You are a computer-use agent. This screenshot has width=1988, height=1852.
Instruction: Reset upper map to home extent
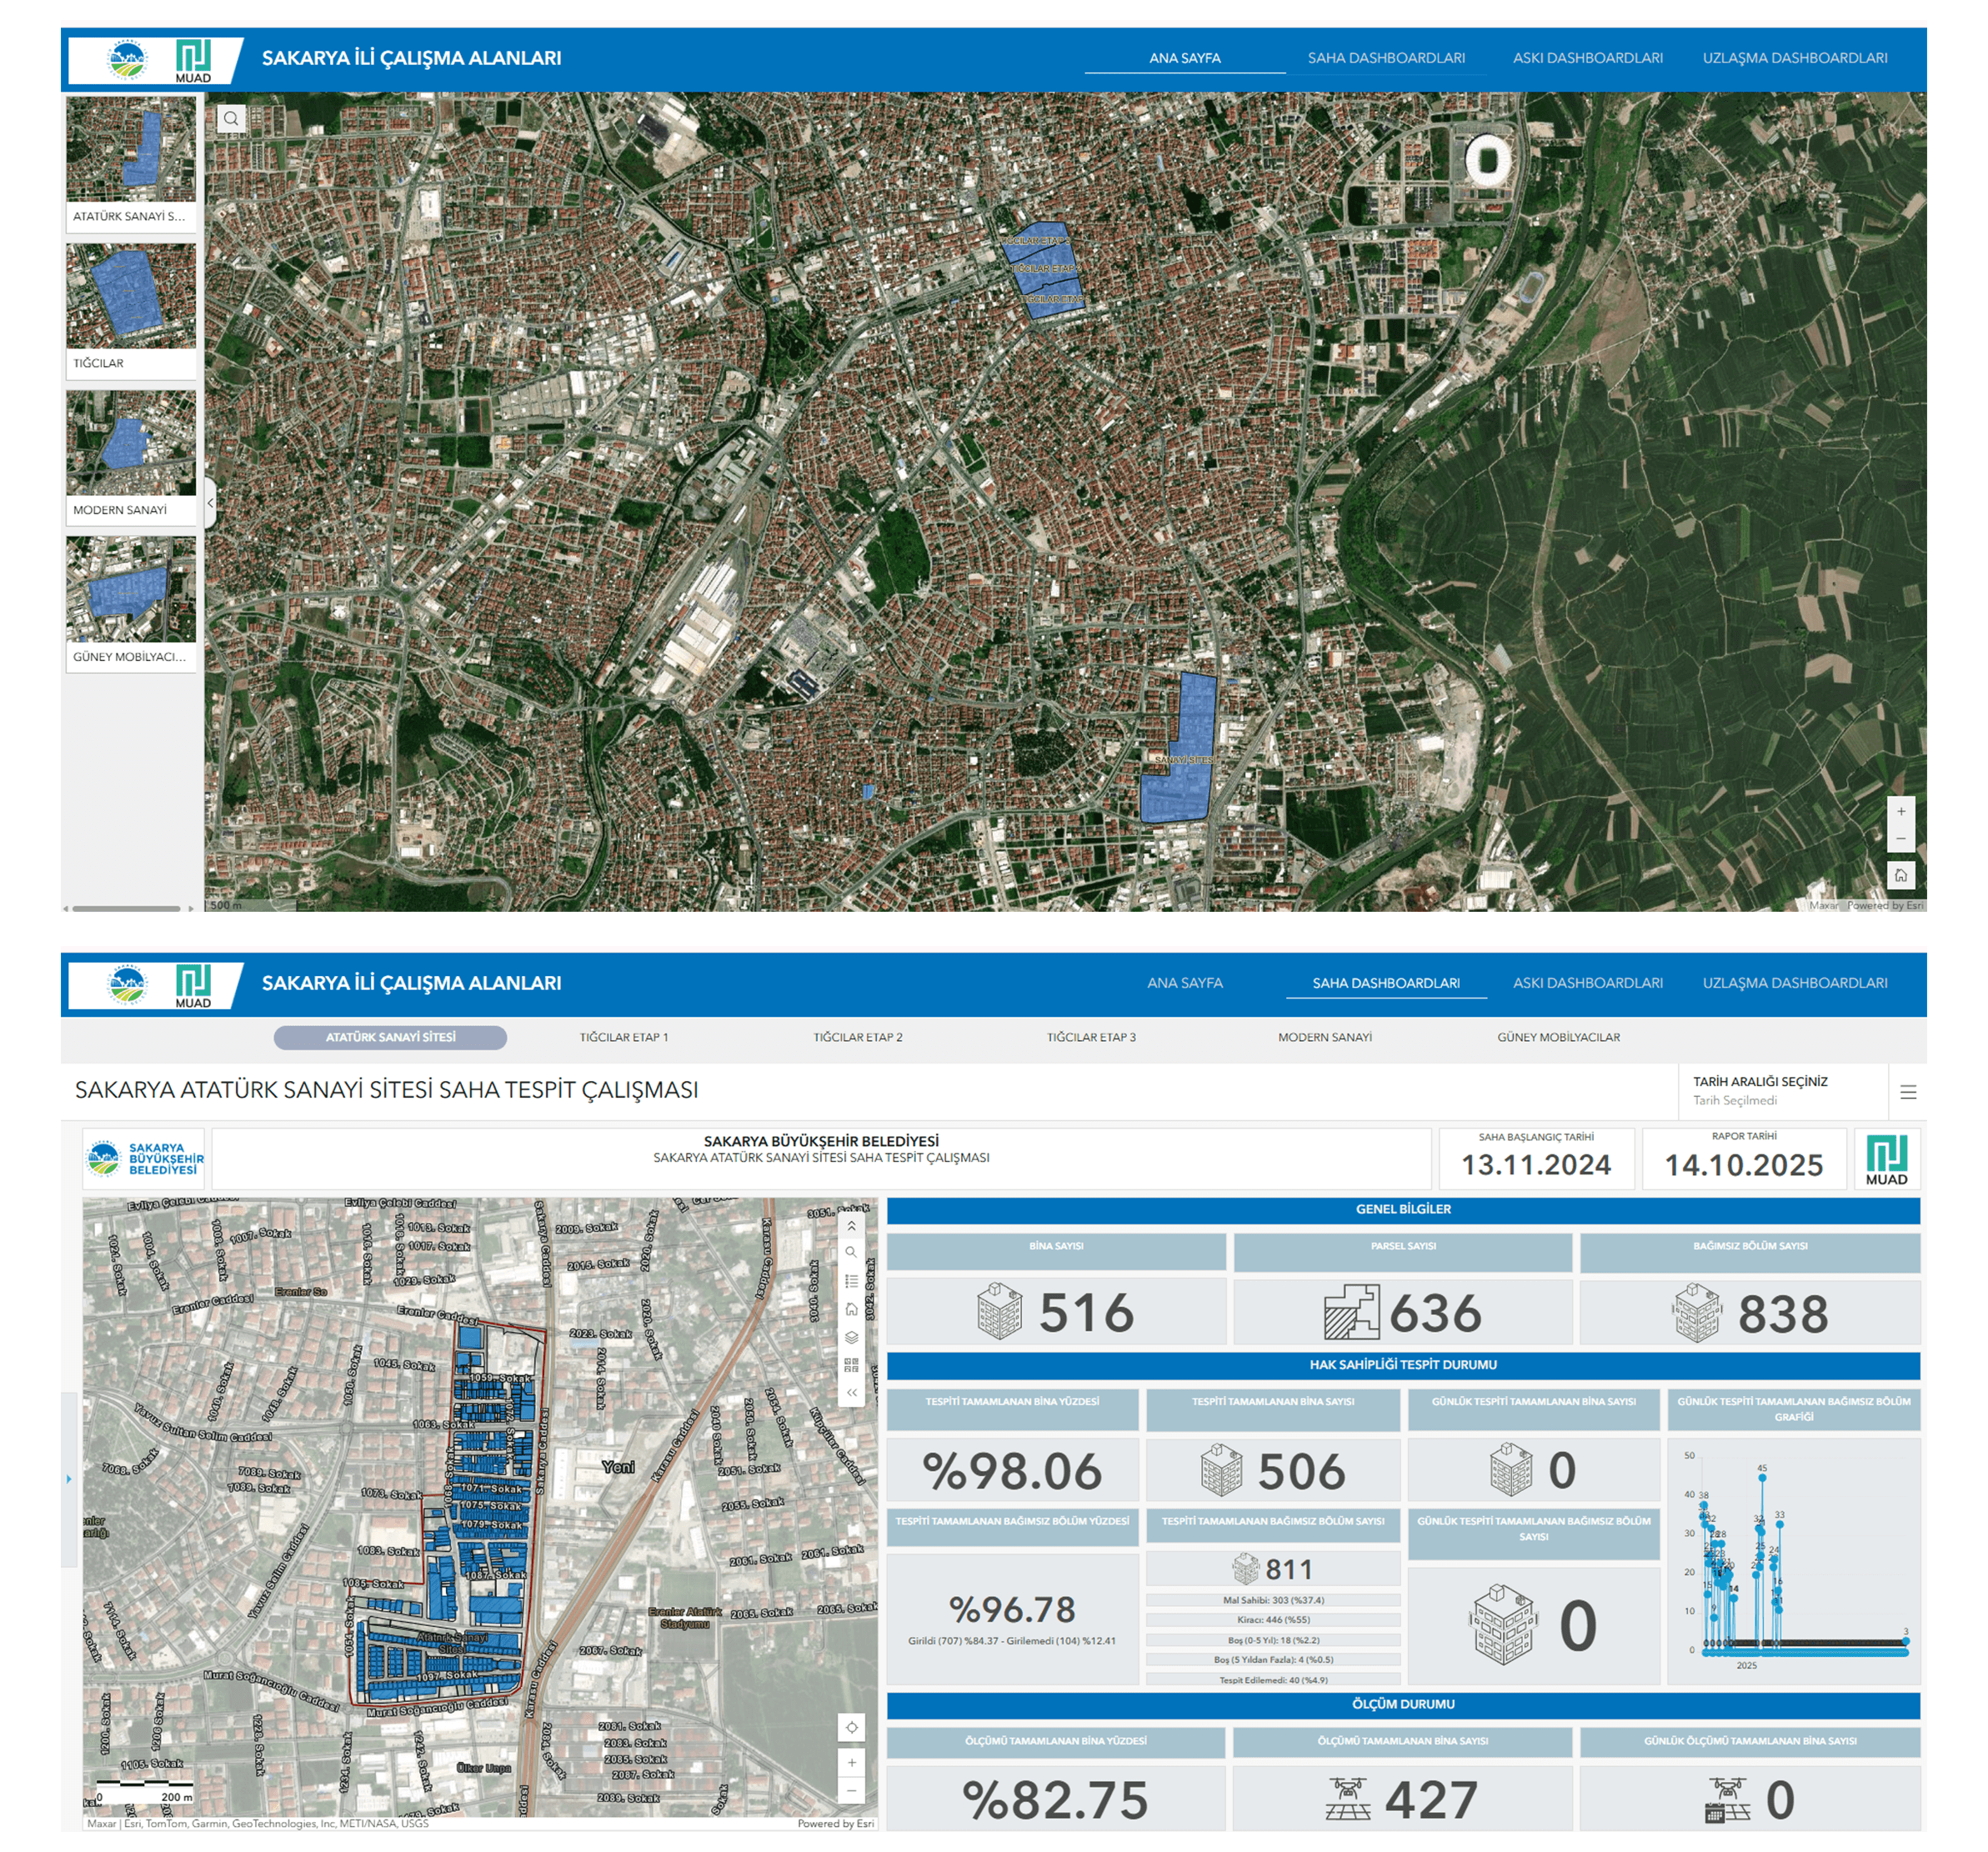click(x=1900, y=875)
